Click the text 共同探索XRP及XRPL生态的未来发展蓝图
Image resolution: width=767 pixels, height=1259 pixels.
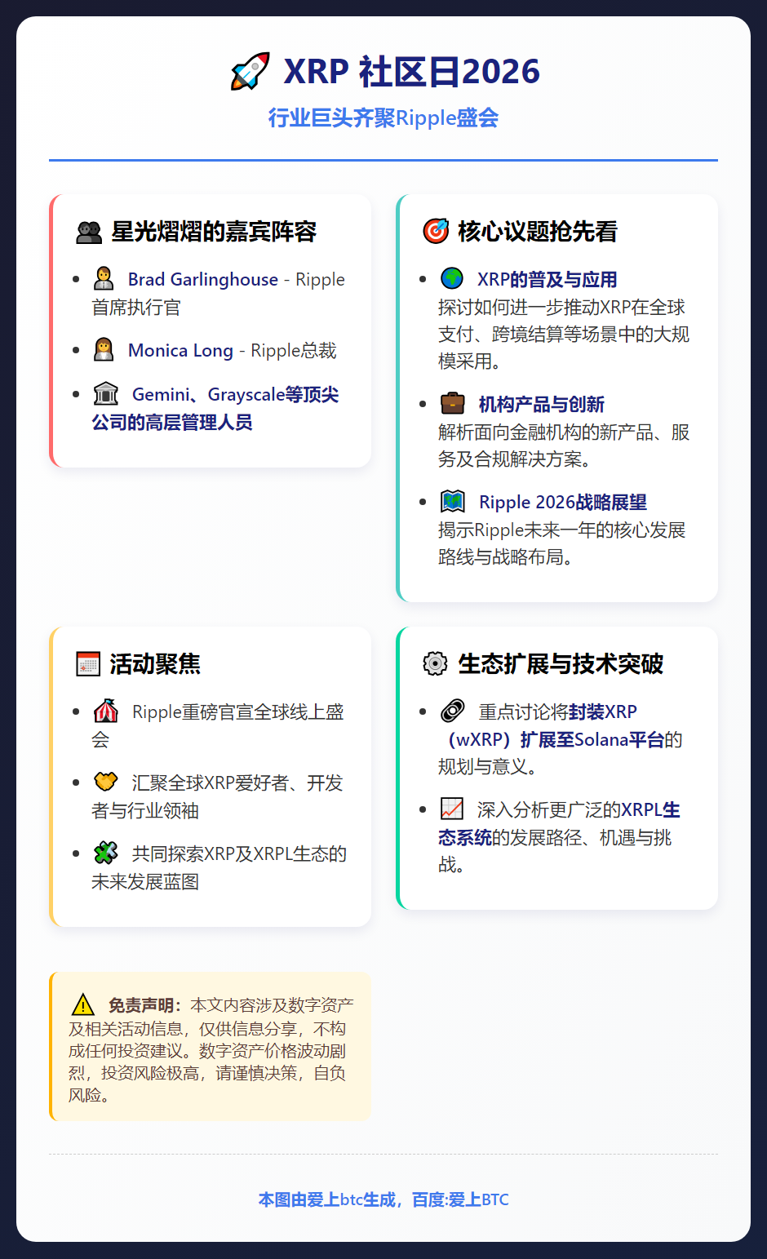point(219,867)
